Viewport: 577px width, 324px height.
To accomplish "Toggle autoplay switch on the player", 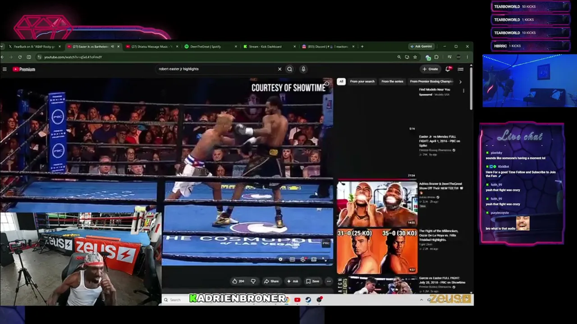I will [280, 260].
